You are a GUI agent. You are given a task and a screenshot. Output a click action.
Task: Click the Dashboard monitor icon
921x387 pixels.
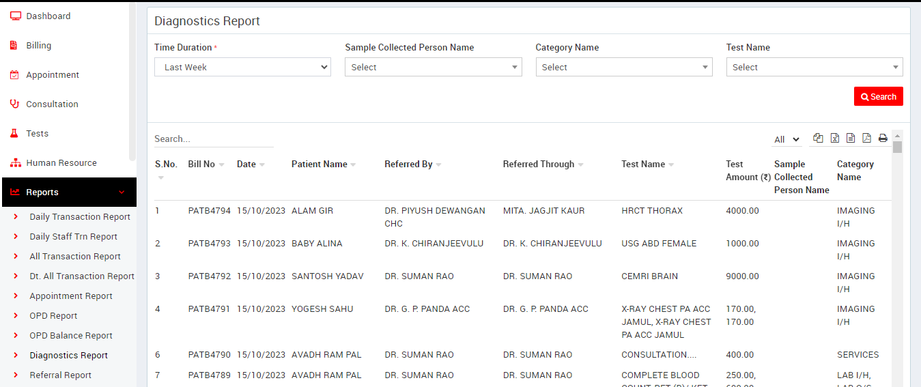[15, 16]
